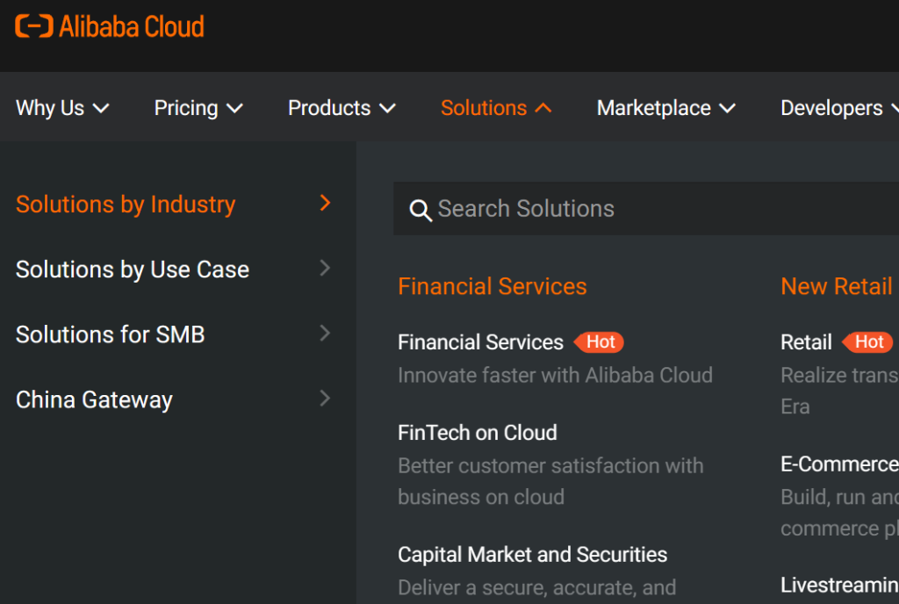Expand the Marketplace dropdown chevron
Image resolution: width=899 pixels, height=604 pixels.
point(727,108)
